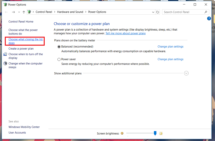Viewport: 215px width, 141px height.
Task: Expand Show additional plans section
Action: click(x=186, y=73)
